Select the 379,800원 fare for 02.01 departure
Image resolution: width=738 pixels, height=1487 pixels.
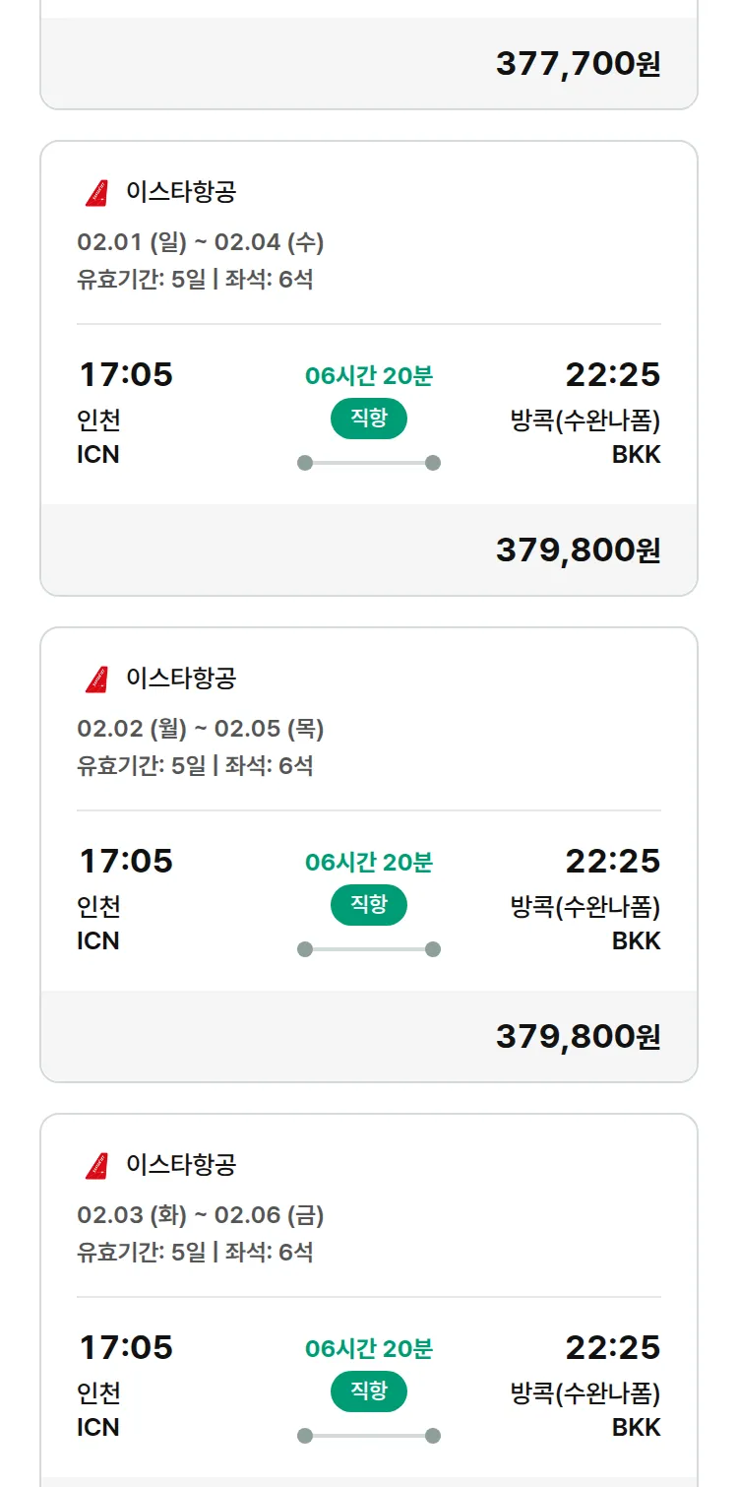tap(578, 550)
